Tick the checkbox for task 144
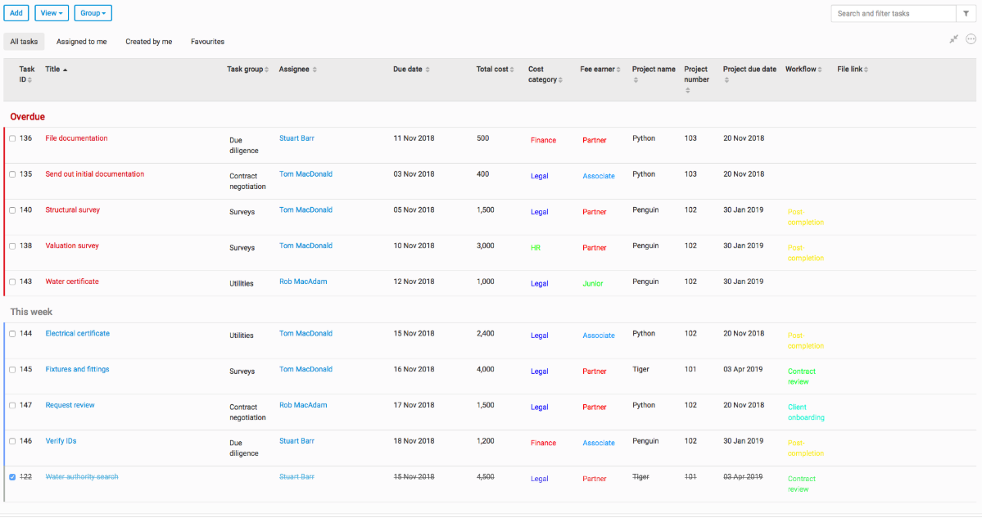The image size is (982, 518). click(x=12, y=334)
